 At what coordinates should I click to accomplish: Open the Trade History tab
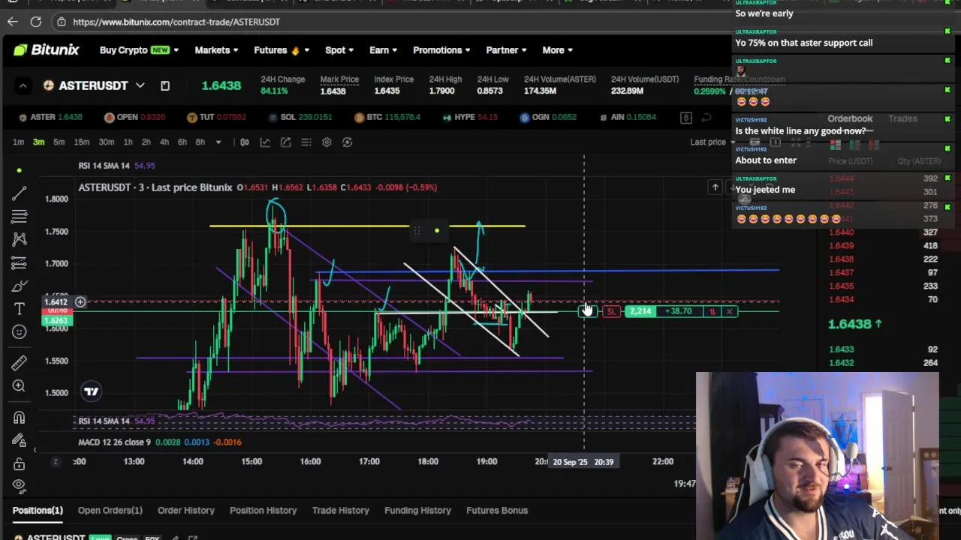pos(341,510)
